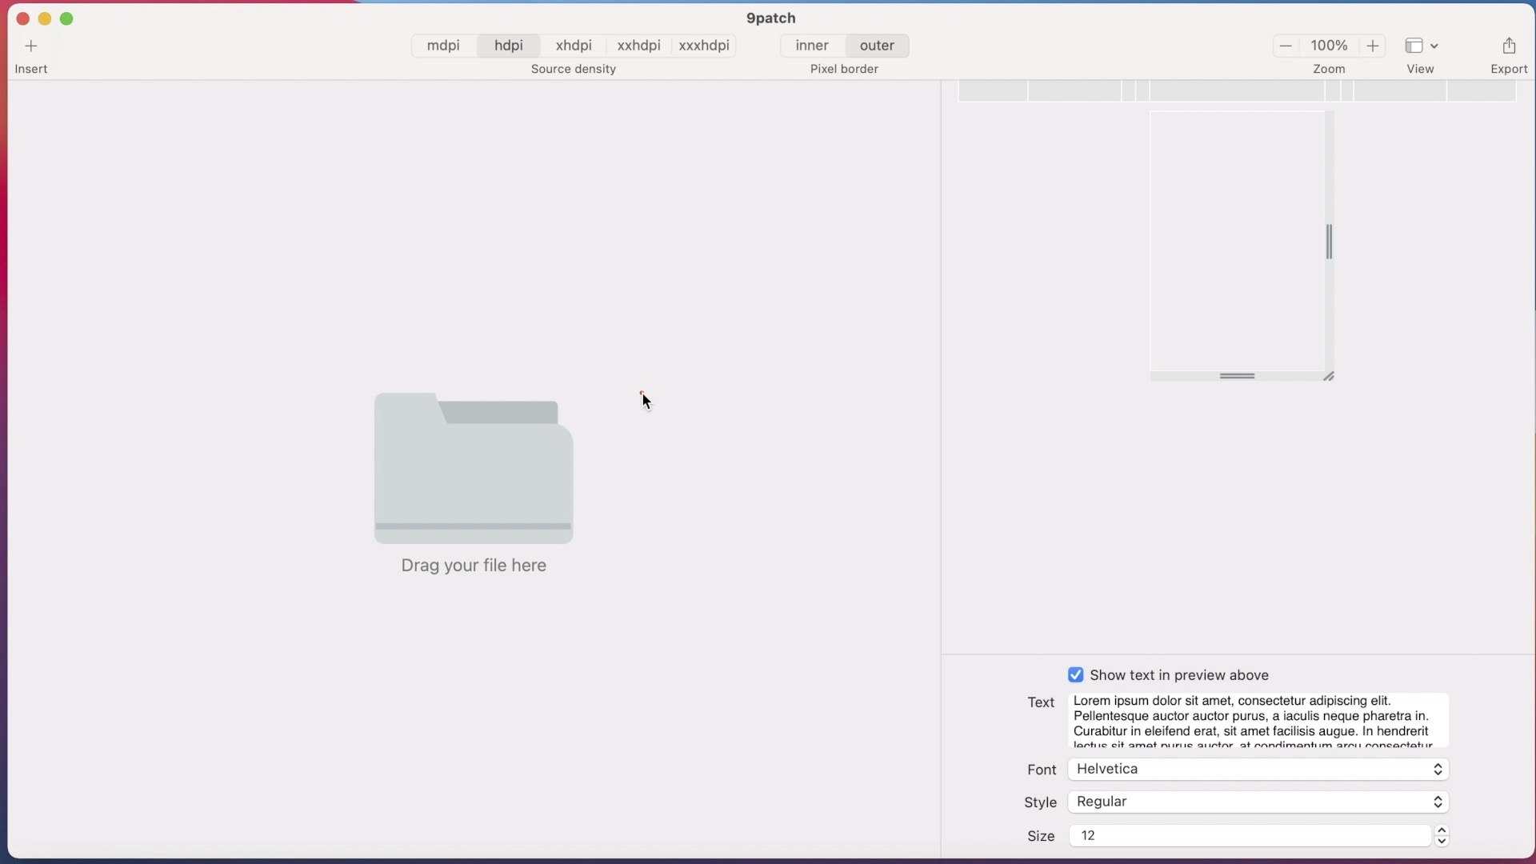Open the Style Regular dropdown

(x=1258, y=802)
